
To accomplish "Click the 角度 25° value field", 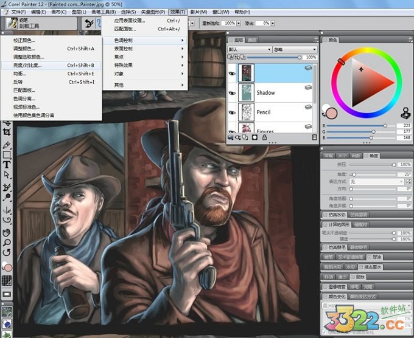I will click(405, 174).
